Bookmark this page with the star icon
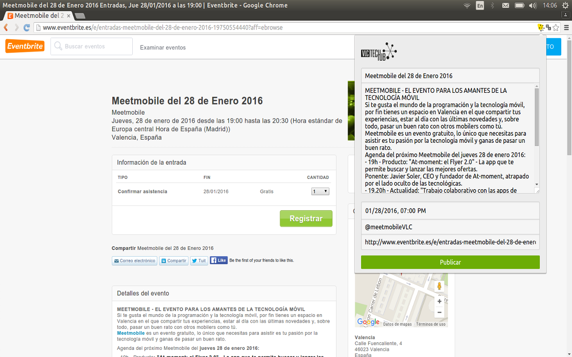572x357 pixels. (x=556, y=28)
